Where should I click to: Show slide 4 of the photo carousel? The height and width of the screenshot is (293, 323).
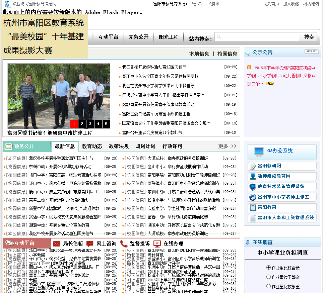click(98, 124)
